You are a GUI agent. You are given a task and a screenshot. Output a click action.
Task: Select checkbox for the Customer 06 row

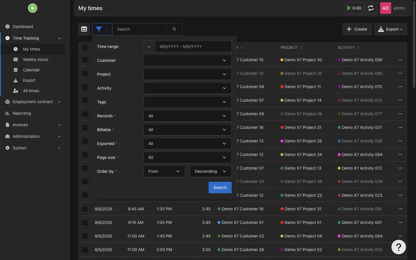[x=85, y=87]
